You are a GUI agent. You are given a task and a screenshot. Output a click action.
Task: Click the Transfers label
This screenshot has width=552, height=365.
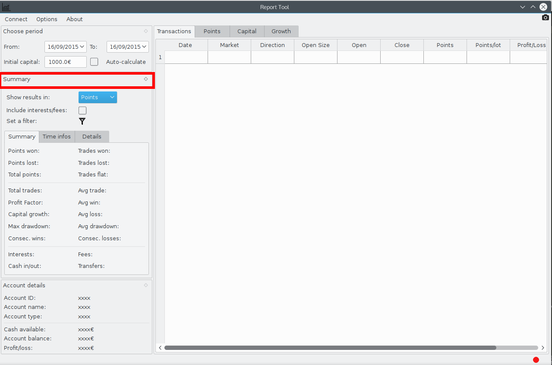[x=91, y=266]
